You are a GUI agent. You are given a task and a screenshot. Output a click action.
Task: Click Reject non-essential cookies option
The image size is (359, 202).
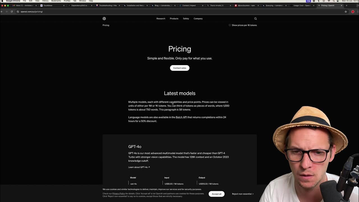click(243, 194)
